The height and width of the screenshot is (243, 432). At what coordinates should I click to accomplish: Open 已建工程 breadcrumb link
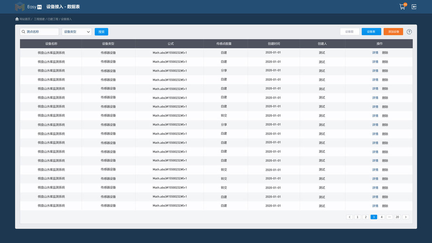[53, 19]
